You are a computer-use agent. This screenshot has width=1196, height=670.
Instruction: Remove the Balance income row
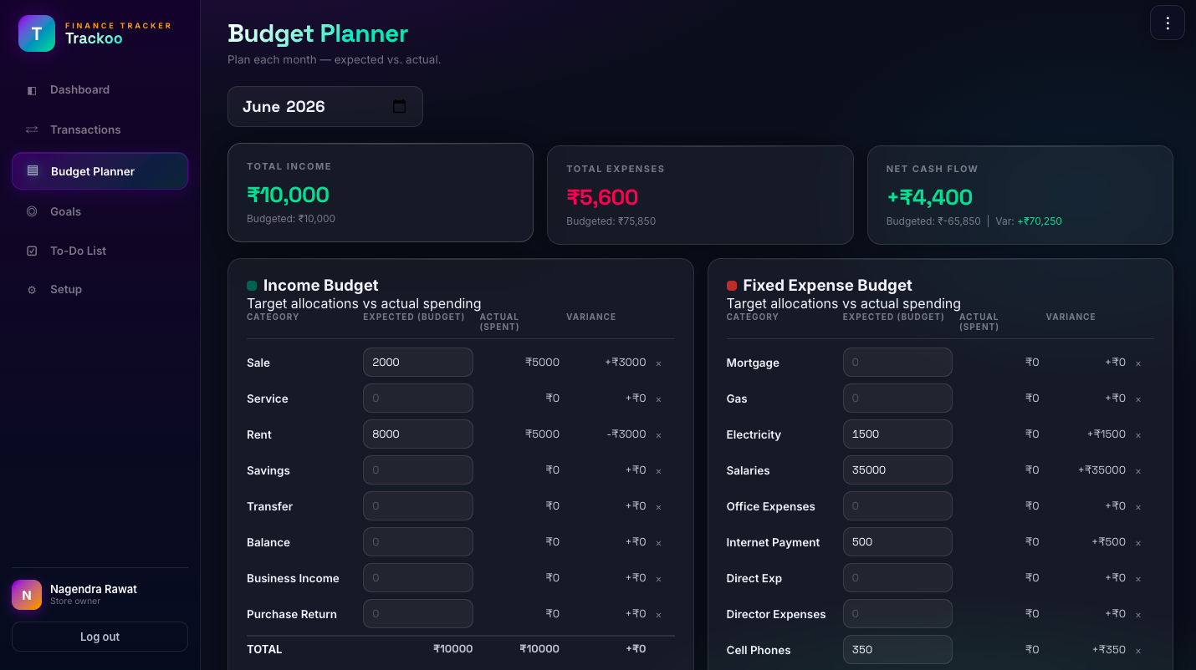[658, 543]
